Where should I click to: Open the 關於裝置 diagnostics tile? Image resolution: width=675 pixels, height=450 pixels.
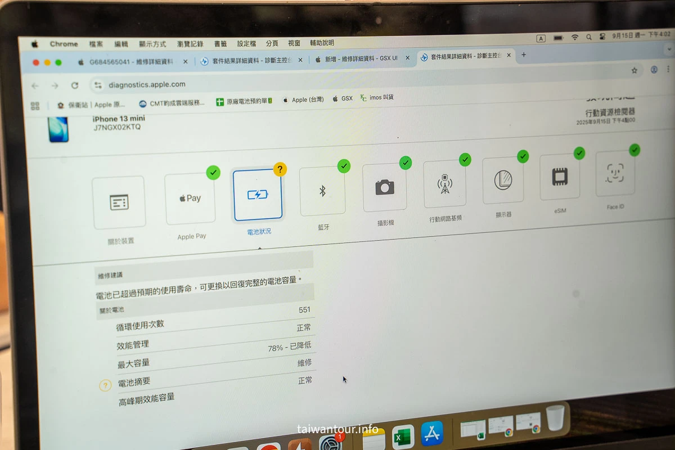pos(119,203)
